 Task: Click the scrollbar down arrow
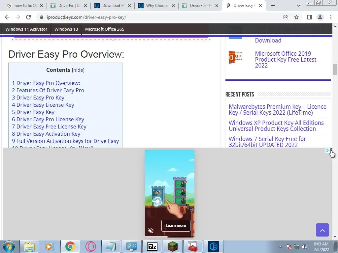(335, 237)
